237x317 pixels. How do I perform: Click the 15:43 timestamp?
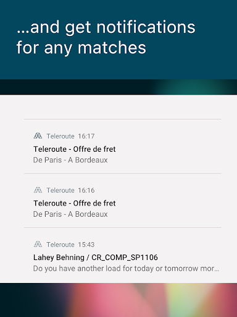click(86, 245)
